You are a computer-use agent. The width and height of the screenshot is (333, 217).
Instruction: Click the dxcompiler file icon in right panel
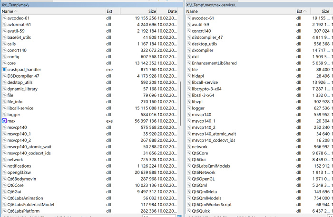click(x=189, y=50)
